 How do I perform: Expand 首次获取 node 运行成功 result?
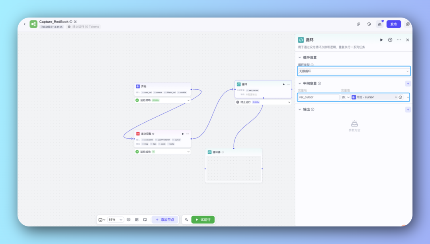click(x=188, y=152)
